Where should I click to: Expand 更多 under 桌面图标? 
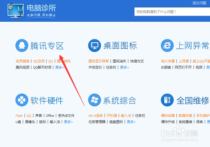pyautogui.click(x=124, y=67)
